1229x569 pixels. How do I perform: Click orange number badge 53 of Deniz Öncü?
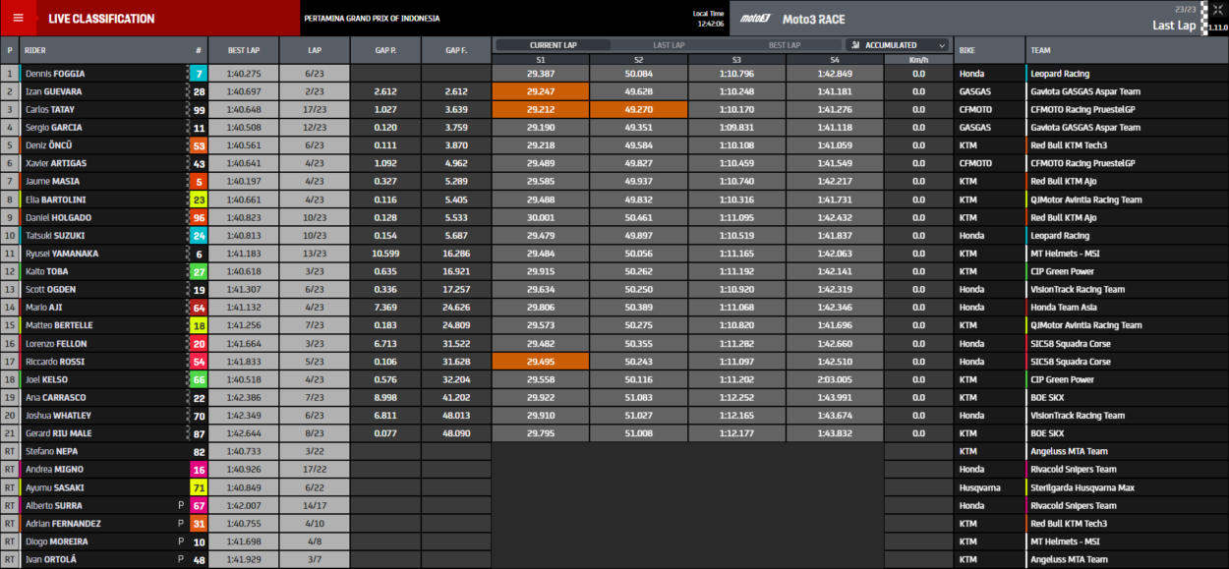pos(199,145)
